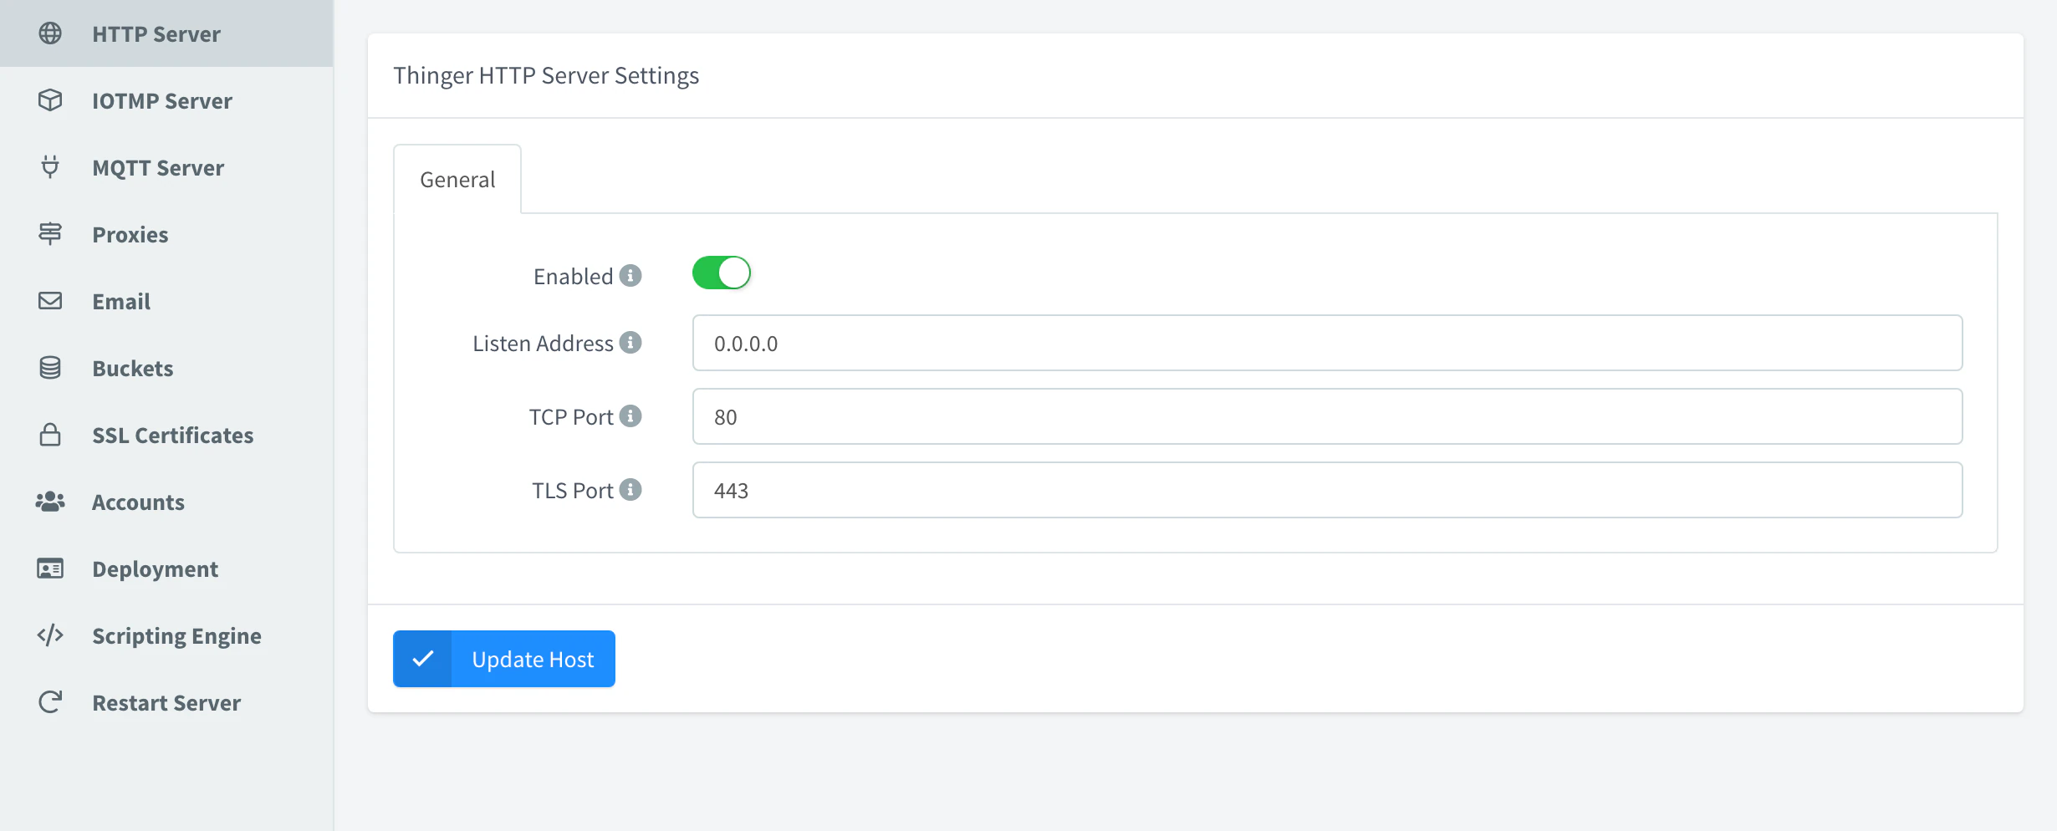
Task: Go to Scripting Engine settings
Action: [166, 635]
